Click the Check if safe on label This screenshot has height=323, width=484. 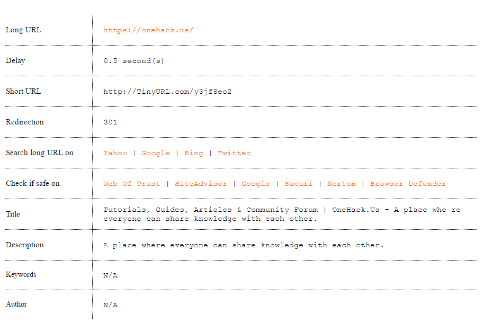point(33,183)
